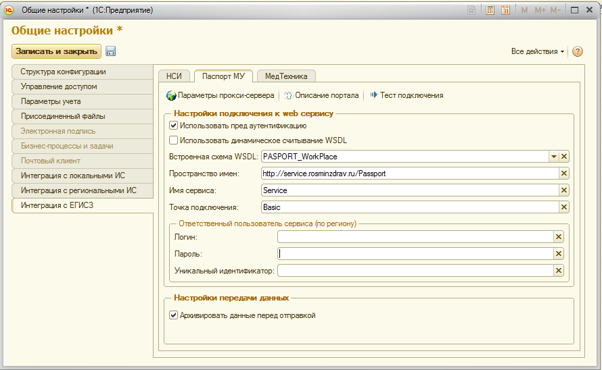602x370 pixels.
Task: Click into the Уникальный идентификатор input field
Action: click(x=415, y=271)
